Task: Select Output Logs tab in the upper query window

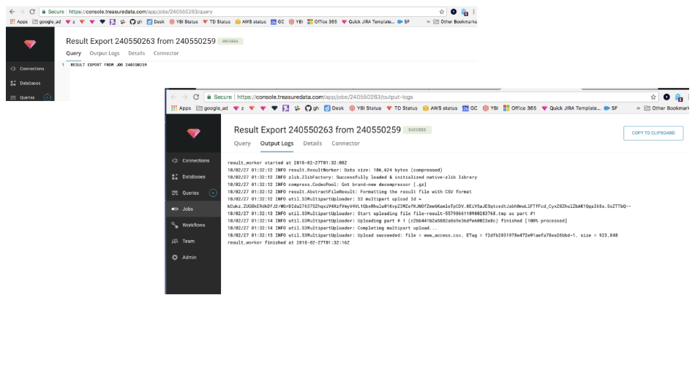Action: tap(104, 53)
